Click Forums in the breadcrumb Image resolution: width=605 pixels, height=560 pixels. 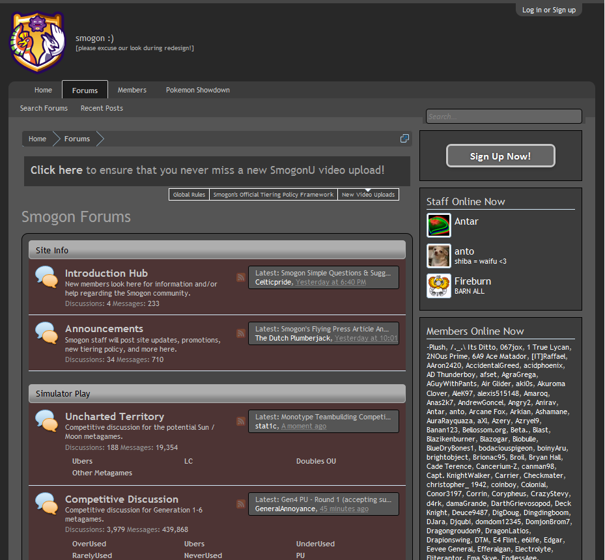coord(77,139)
